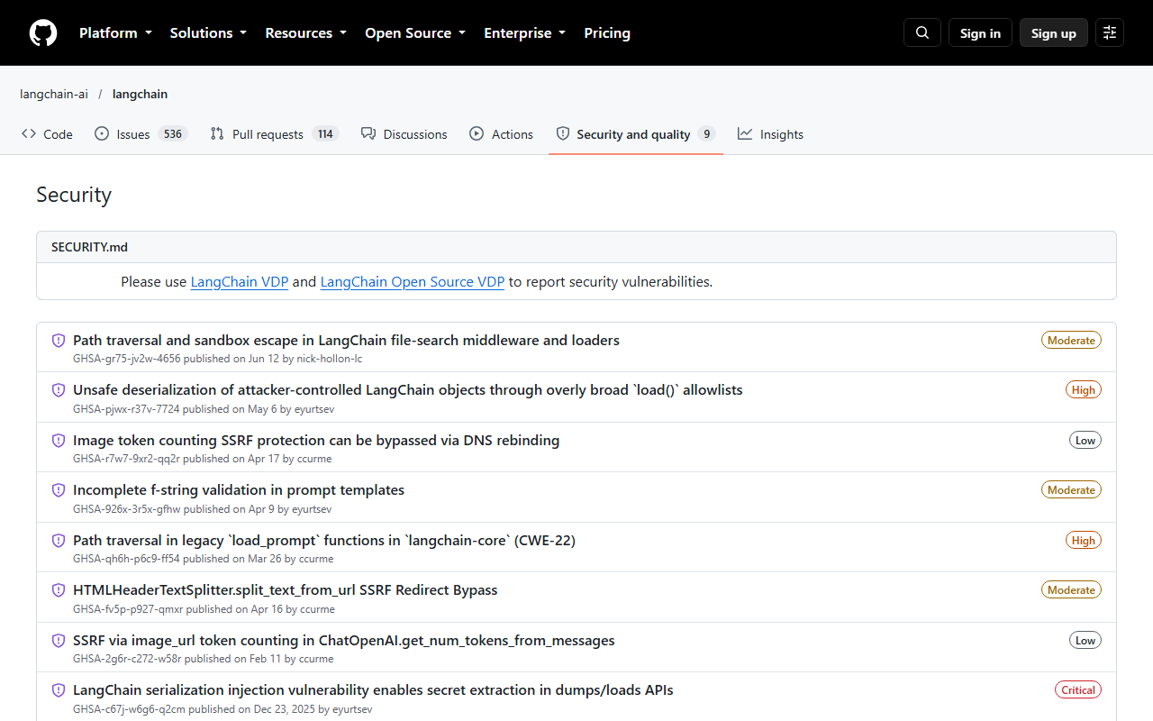Expand the Enterprise dropdown menu
This screenshot has height=721, width=1153.
click(x=524, y=32)
